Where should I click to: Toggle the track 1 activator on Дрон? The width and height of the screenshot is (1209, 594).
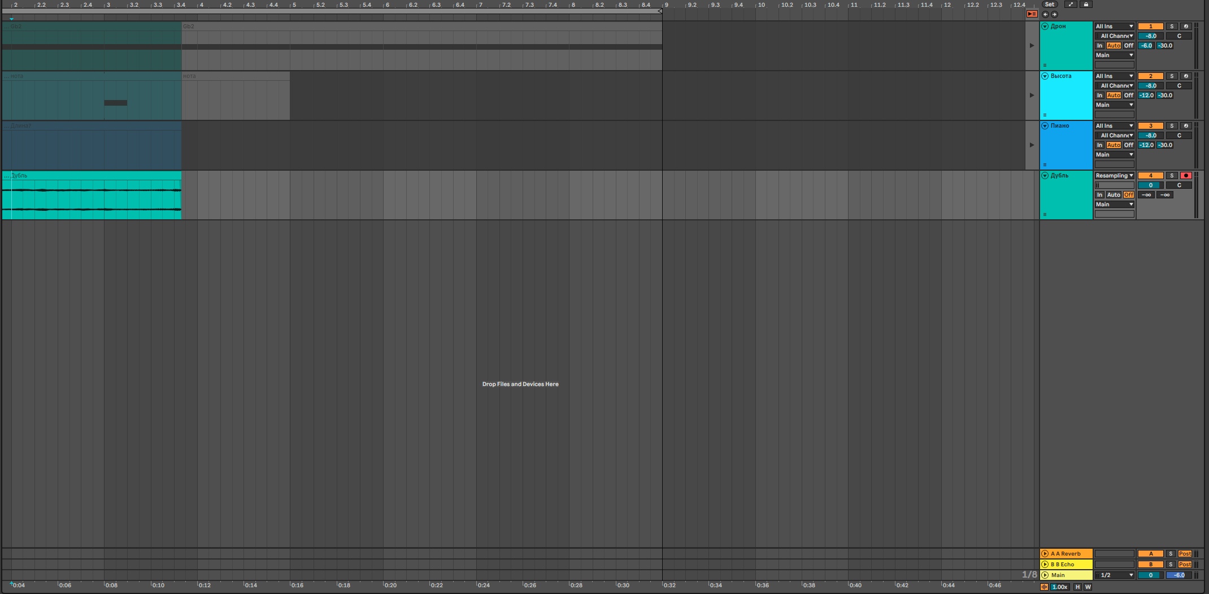tap(1150, 27)
